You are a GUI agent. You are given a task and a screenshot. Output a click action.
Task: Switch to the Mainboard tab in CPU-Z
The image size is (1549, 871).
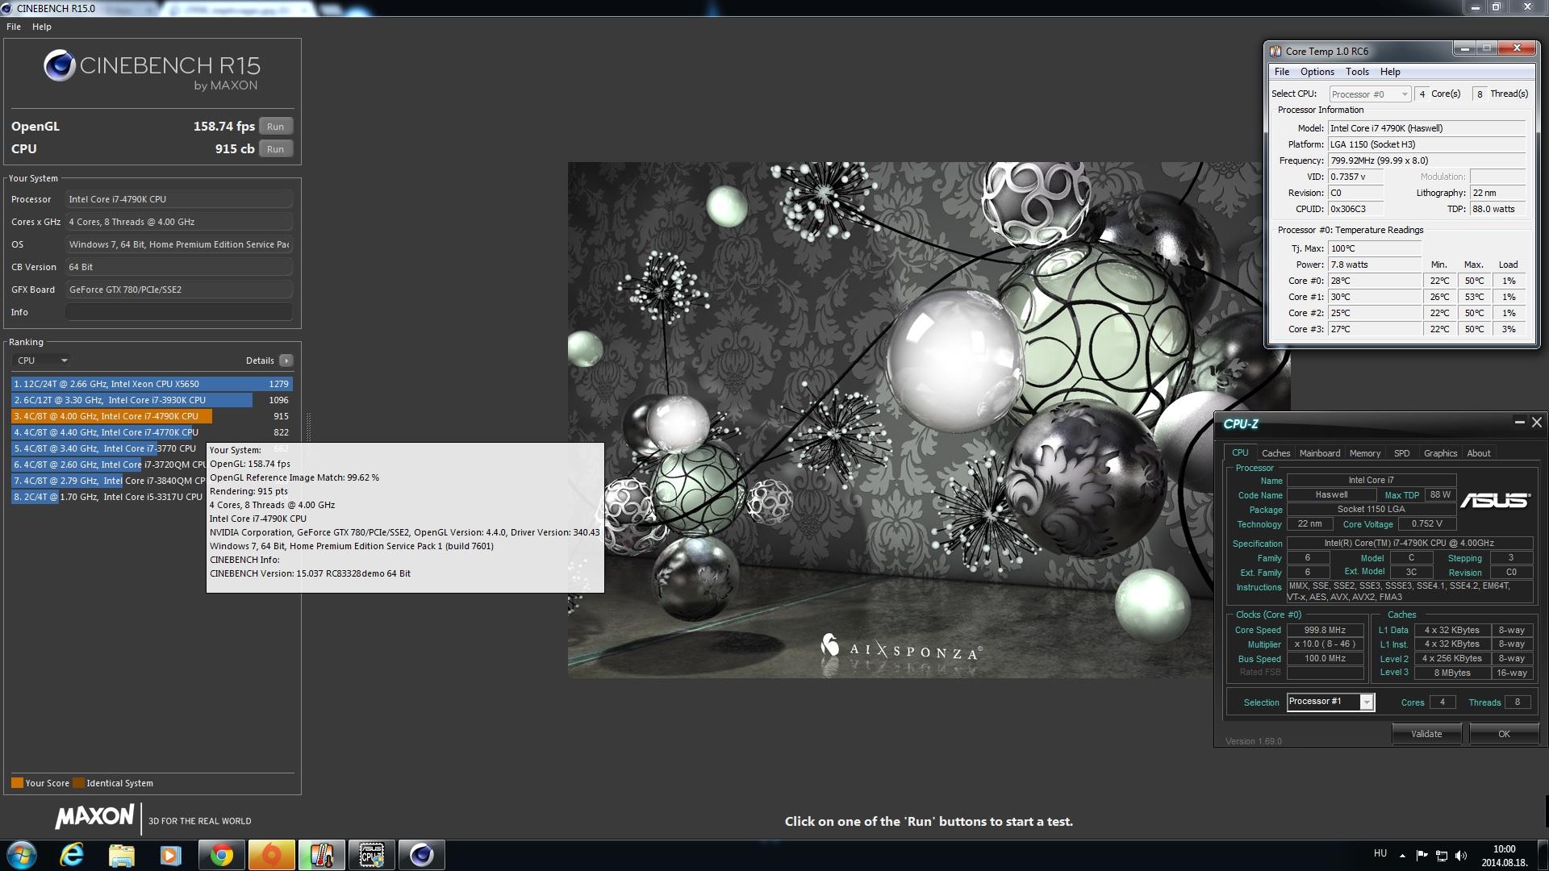tap(1320, 453)
